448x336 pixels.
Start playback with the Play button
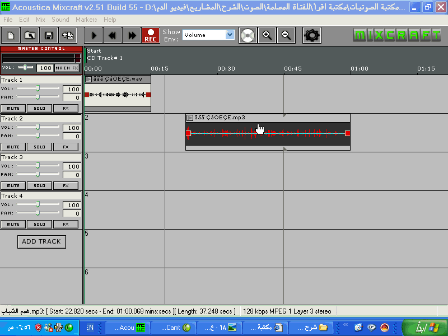(94, 35)
